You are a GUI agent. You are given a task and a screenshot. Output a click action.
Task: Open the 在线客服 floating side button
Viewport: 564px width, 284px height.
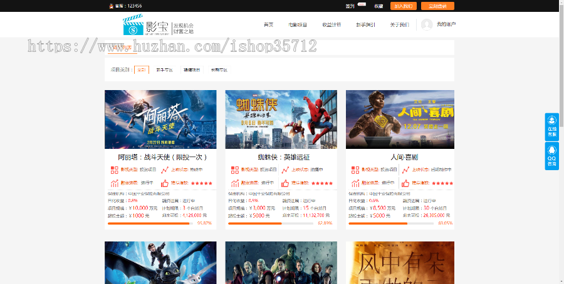551,127
